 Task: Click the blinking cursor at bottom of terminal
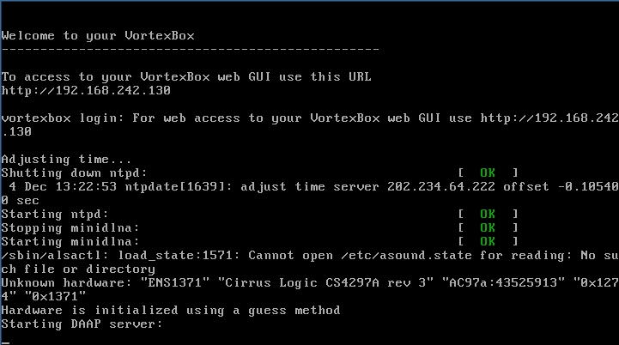(x=5, y=343)
